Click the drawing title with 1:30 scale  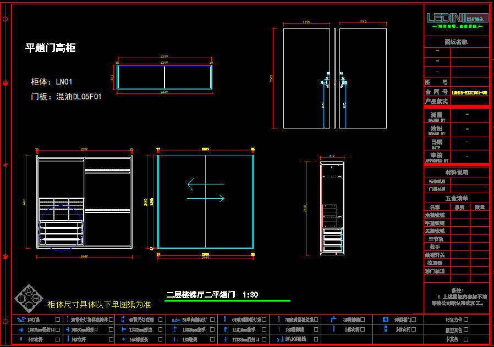tap(212, 295)
